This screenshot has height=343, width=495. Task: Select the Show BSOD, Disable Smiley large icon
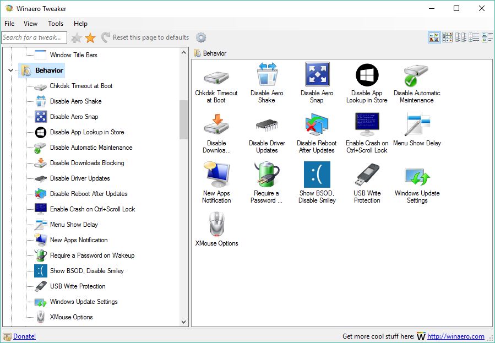point(317,175)
